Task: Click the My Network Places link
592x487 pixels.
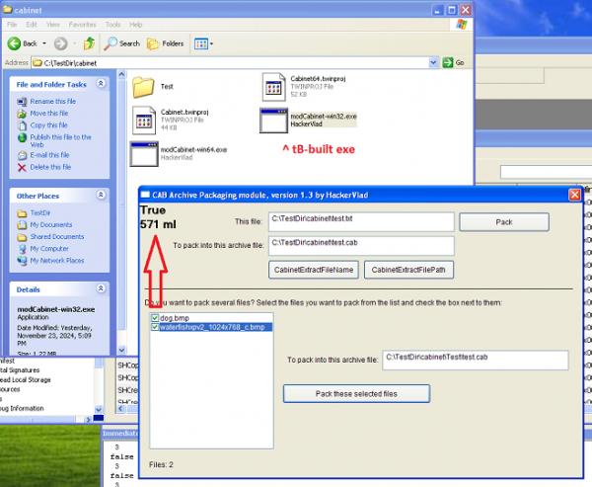Action: pos(57,261)
